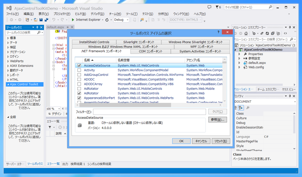Open the Internet Explorer browser dropdown arrow
302x177 pixels.
tap(103, 19)
